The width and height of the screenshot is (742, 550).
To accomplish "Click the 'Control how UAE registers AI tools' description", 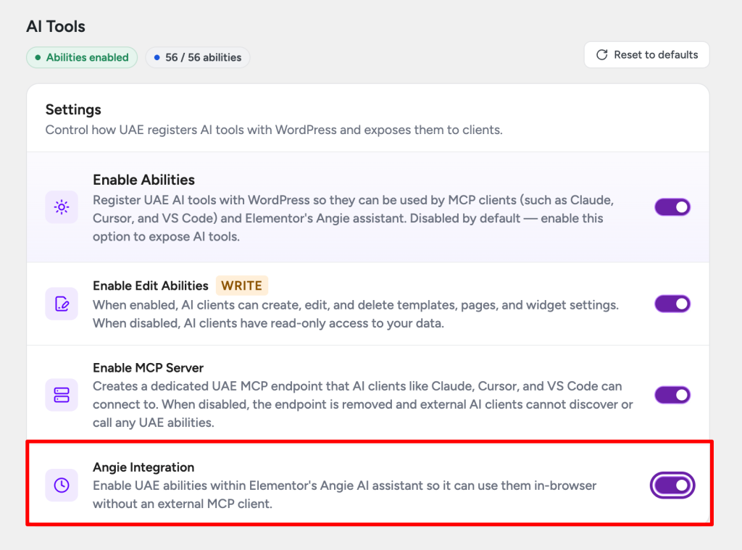I will coord(274,130).
